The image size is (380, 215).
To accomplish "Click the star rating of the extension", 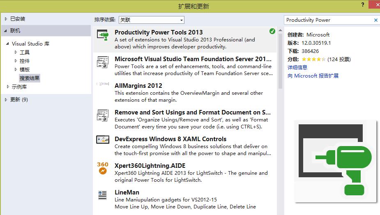I will 313,59.
